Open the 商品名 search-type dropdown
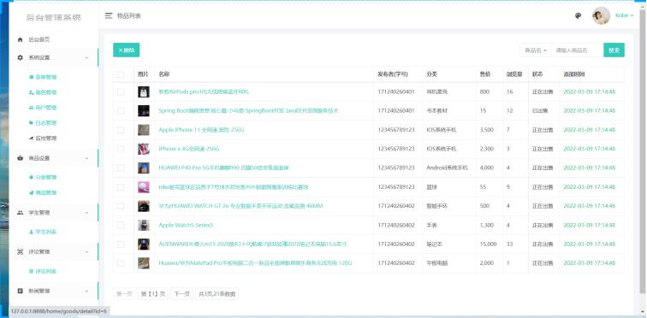Screen dimensions: 647x318 coord(536,50)
